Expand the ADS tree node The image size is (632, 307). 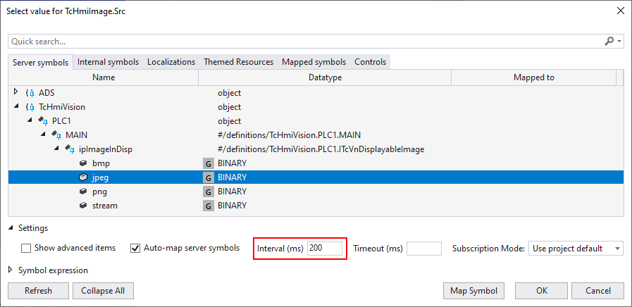pos(16,92)
